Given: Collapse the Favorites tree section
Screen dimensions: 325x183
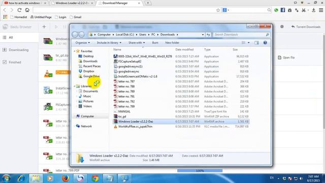Looking at the screenshot, I should pos(75,51).
